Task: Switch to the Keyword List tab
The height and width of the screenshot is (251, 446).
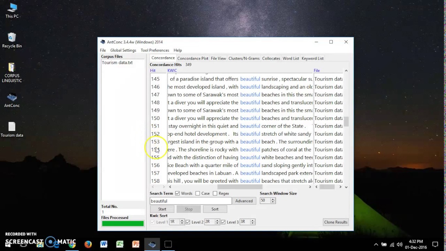Action: [313, 59]
